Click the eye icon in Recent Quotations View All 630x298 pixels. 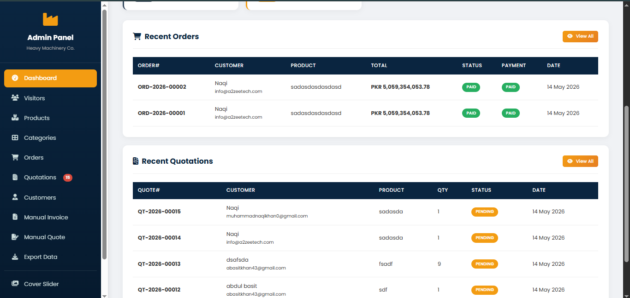(x=570, y=161)
